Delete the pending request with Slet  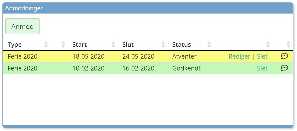tap(262, 56)
